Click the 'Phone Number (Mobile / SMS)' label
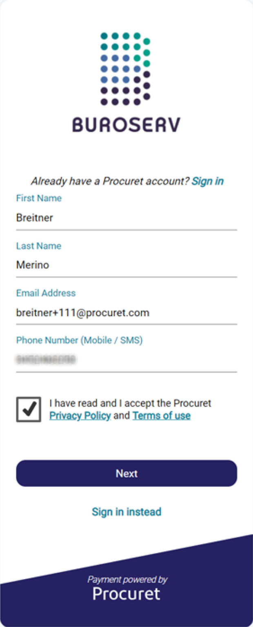253x627 pixels. click(x=79, y=340)
